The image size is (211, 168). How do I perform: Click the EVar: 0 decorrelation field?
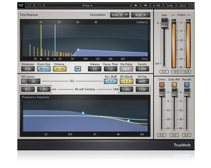tap(117, 15)
